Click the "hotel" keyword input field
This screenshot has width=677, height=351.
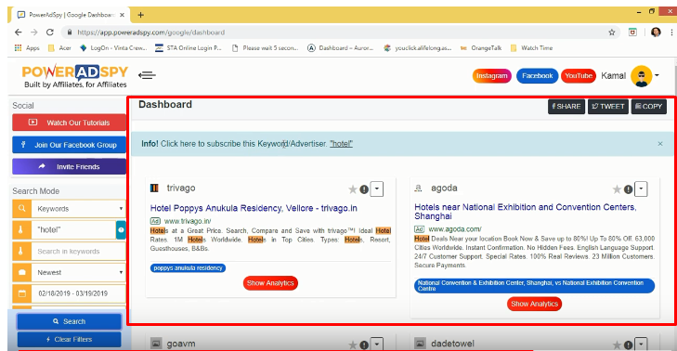(x=73, y=229)
